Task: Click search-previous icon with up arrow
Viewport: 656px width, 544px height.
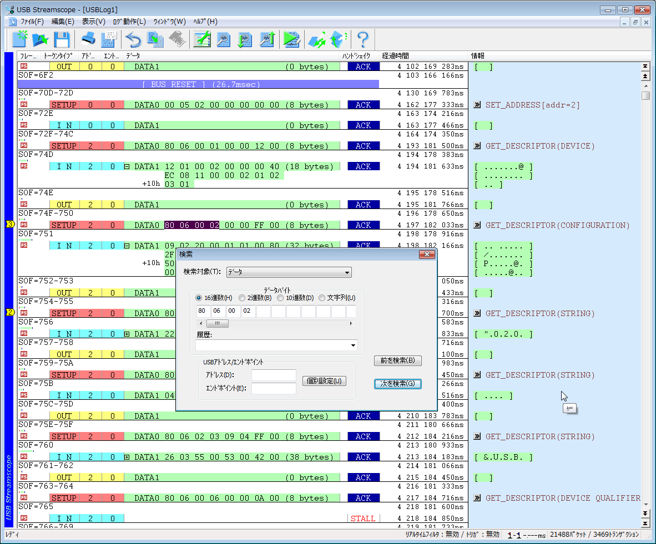Action: [x=267, y=40]
